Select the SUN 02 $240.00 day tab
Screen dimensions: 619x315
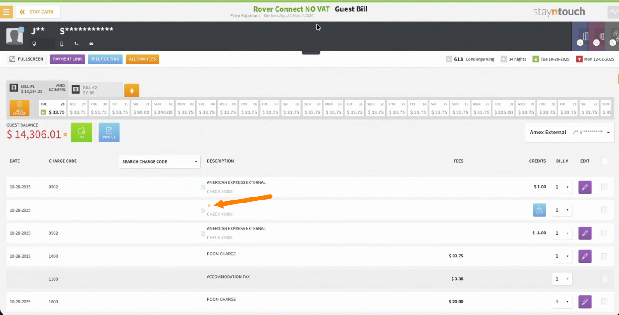[163, 108]
